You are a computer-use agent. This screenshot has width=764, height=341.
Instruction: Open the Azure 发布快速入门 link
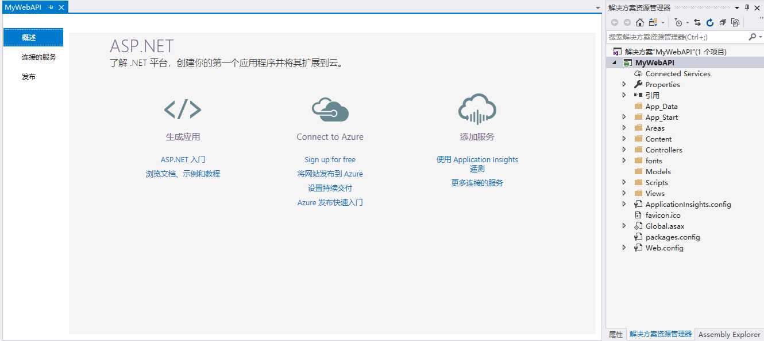click(x=330, y=202)
